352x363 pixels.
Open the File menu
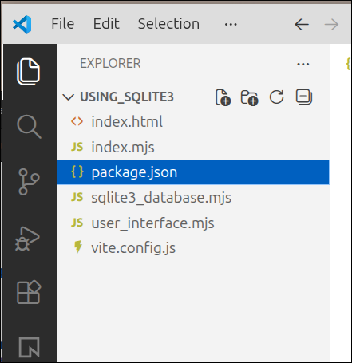coord(63,24)
